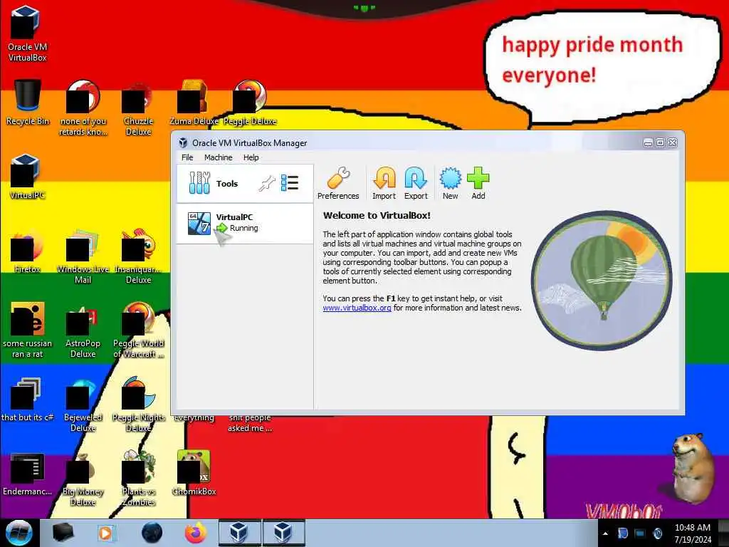
Task: Click the green Add machine icon
Action: click(478, 184)
